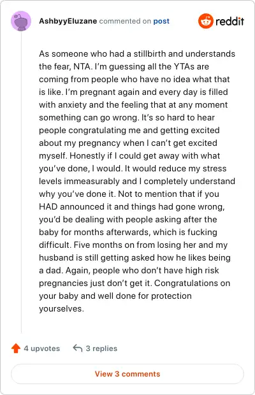The height and width of the screenshot is (395, 255).
Task: Collapse the comment using the vertical thread line
Action: (x=21, y=182)
